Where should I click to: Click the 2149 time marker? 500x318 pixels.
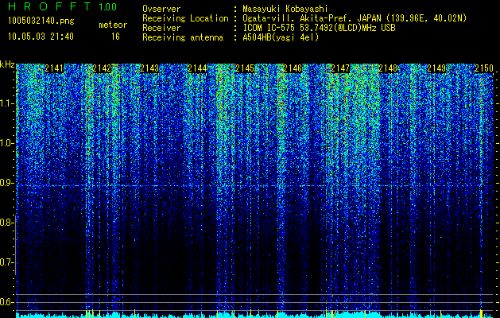(x=436, y=68)
